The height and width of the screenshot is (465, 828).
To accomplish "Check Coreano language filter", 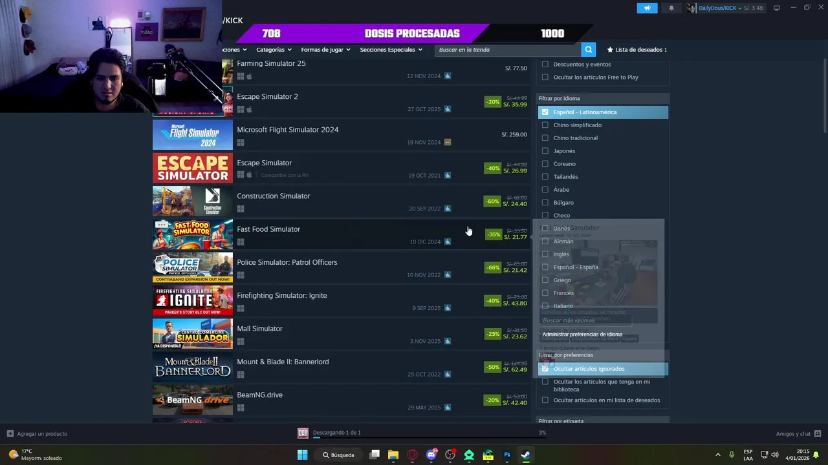I will tap(545, 164).
